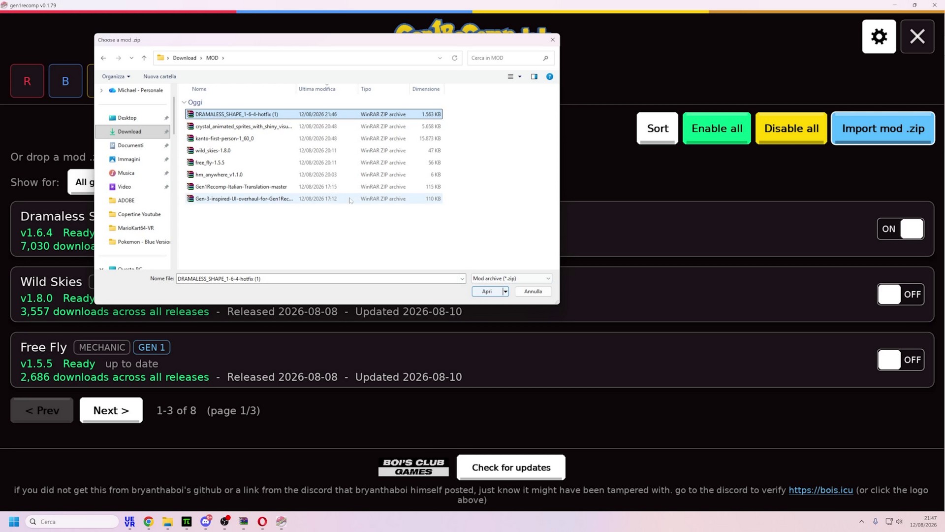Click the volume tray icon
945x532 pixels.
(x=899, y=522)
